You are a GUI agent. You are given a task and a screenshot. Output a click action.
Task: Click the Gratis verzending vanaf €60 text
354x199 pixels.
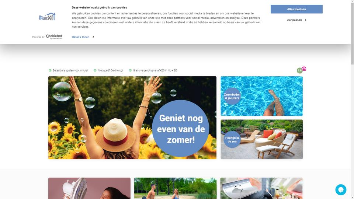pyautogui.click(x=155, y=70)
